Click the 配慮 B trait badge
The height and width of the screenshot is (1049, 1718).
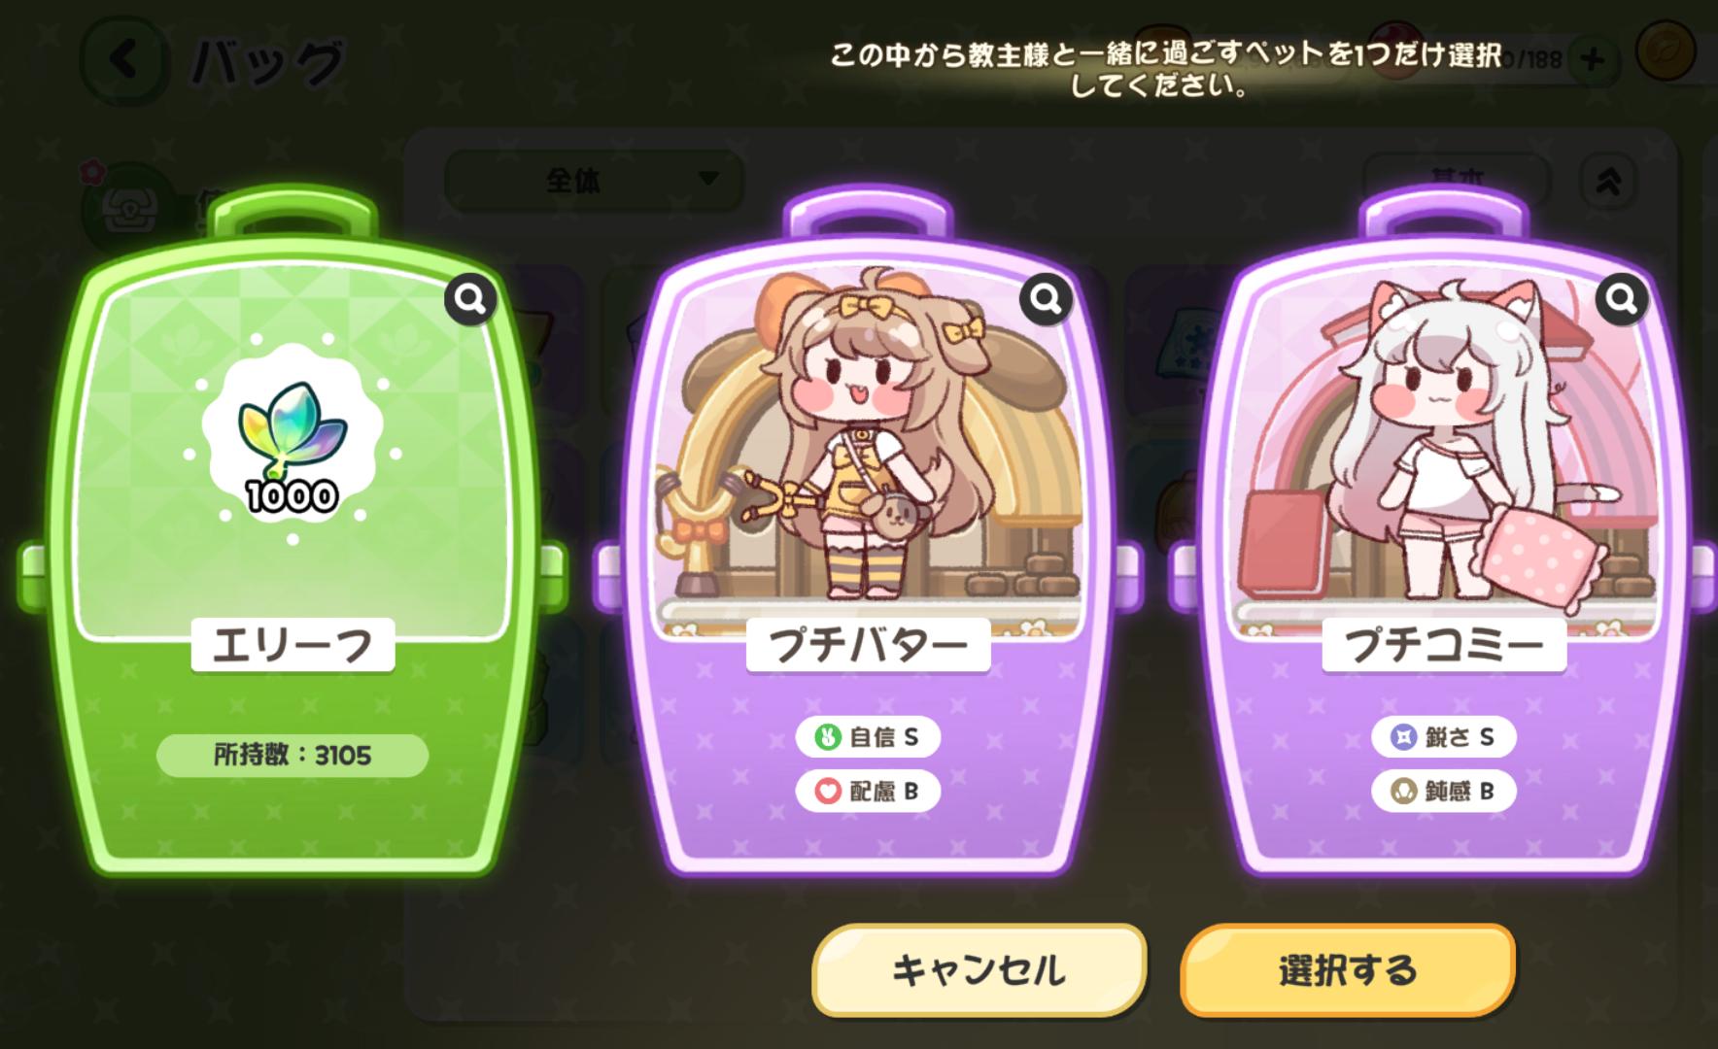pos(868,792)
